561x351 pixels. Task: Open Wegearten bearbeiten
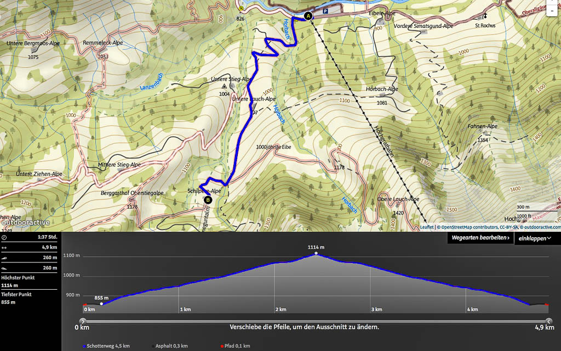[480, 238]
